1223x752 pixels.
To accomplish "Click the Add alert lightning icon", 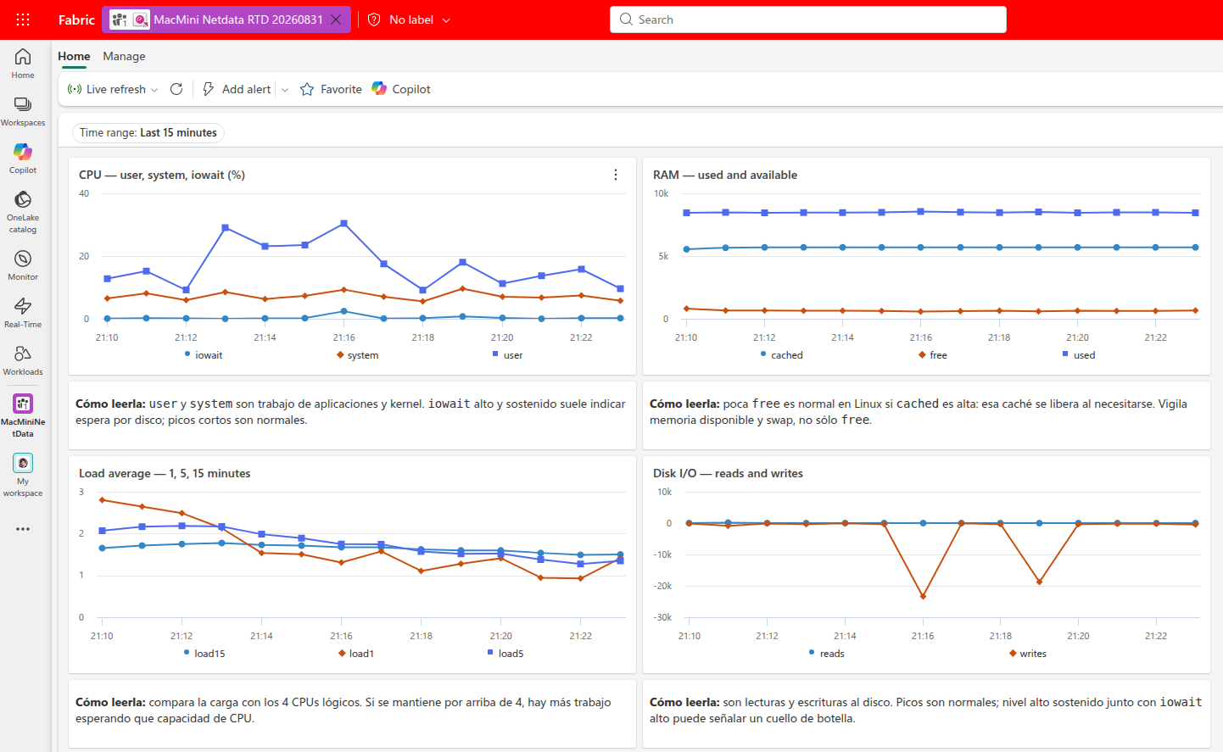I will tap(208, 89).
